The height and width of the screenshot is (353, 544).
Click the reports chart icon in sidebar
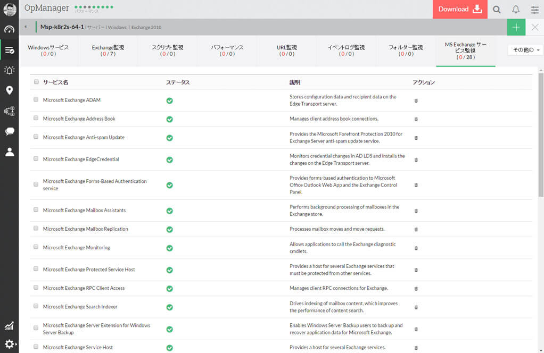[x=9, y=326]
